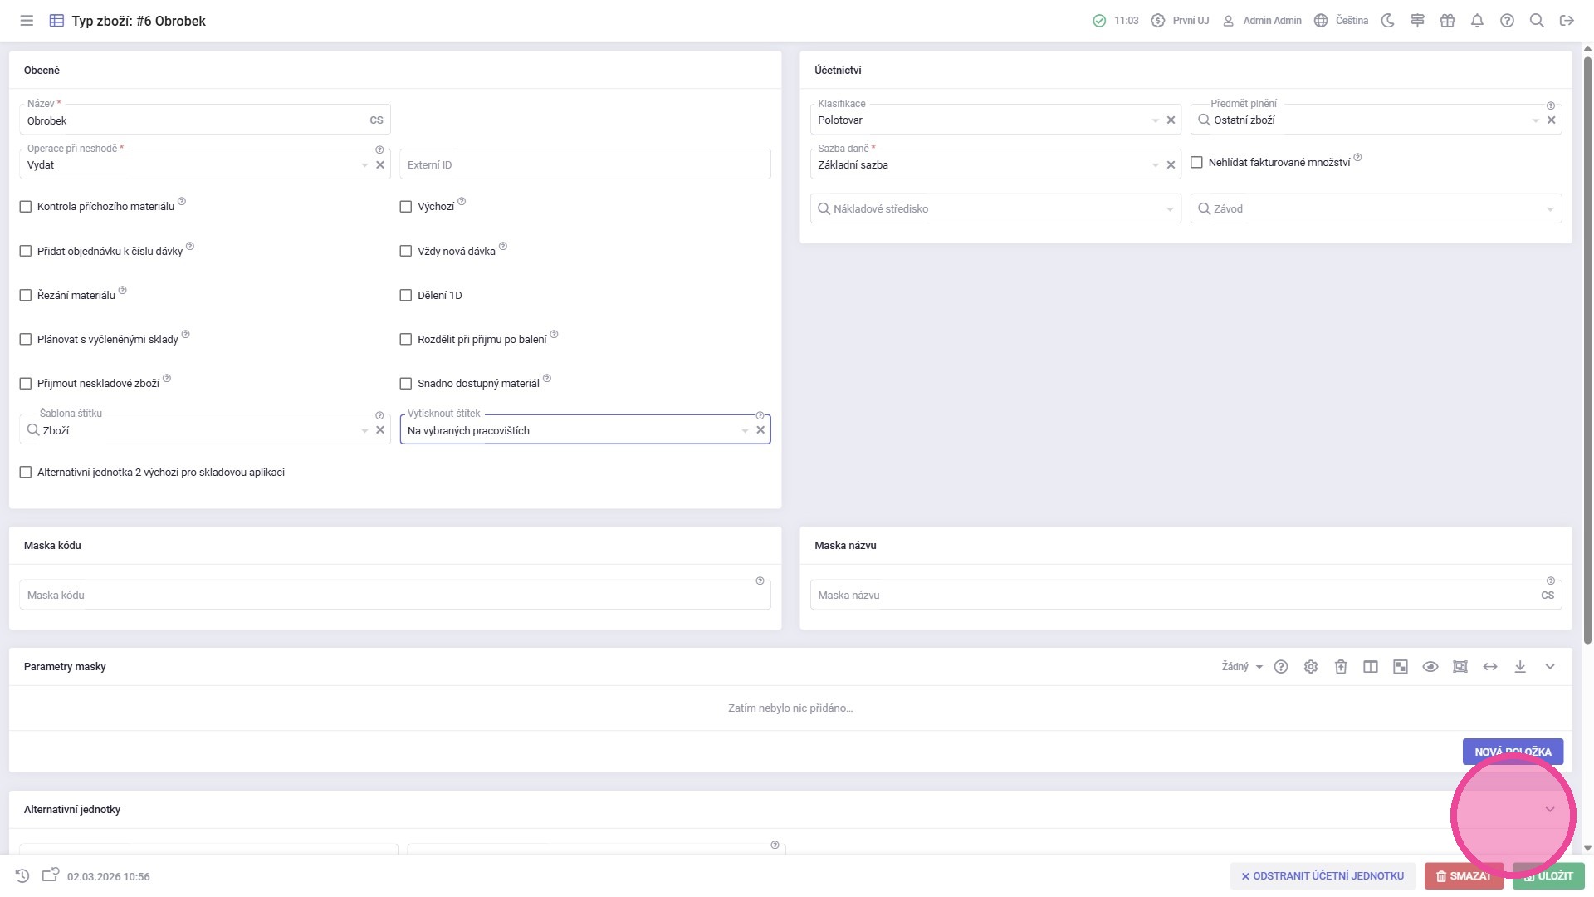Toggle dark mode moon icon
The width and height of the screenshot is (1594, 897).
(x=1387, y=21)
